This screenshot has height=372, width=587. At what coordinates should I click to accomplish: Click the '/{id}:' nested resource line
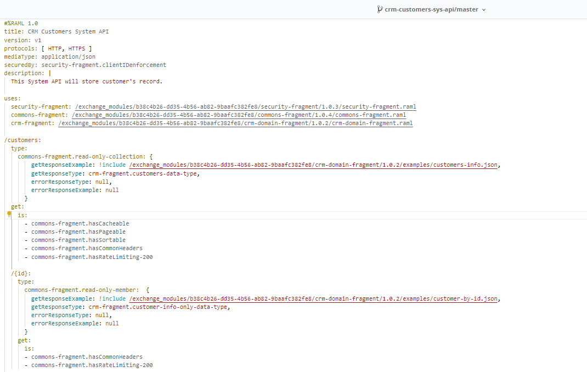[x=21, y=273]
